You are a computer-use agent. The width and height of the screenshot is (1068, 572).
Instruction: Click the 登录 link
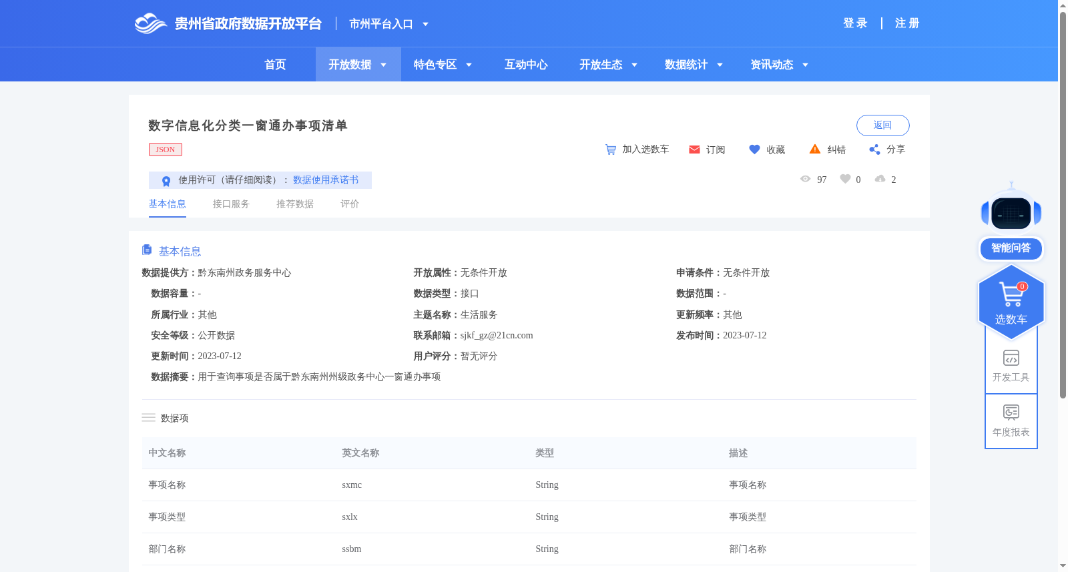pos(855,23)
